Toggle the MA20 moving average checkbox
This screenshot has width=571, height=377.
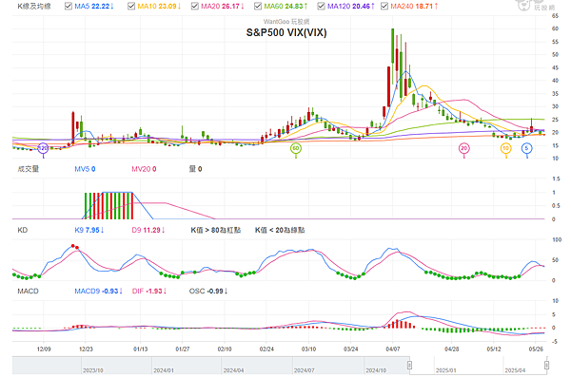pyautogui.click(x=195, y=7)
